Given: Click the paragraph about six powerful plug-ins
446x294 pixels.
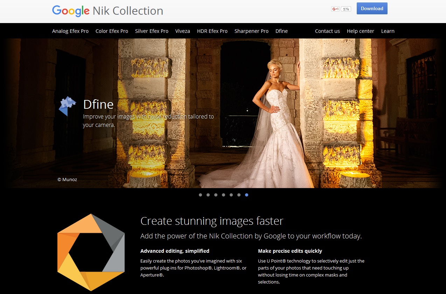Looking at the screenshot, I should [193, 268].
